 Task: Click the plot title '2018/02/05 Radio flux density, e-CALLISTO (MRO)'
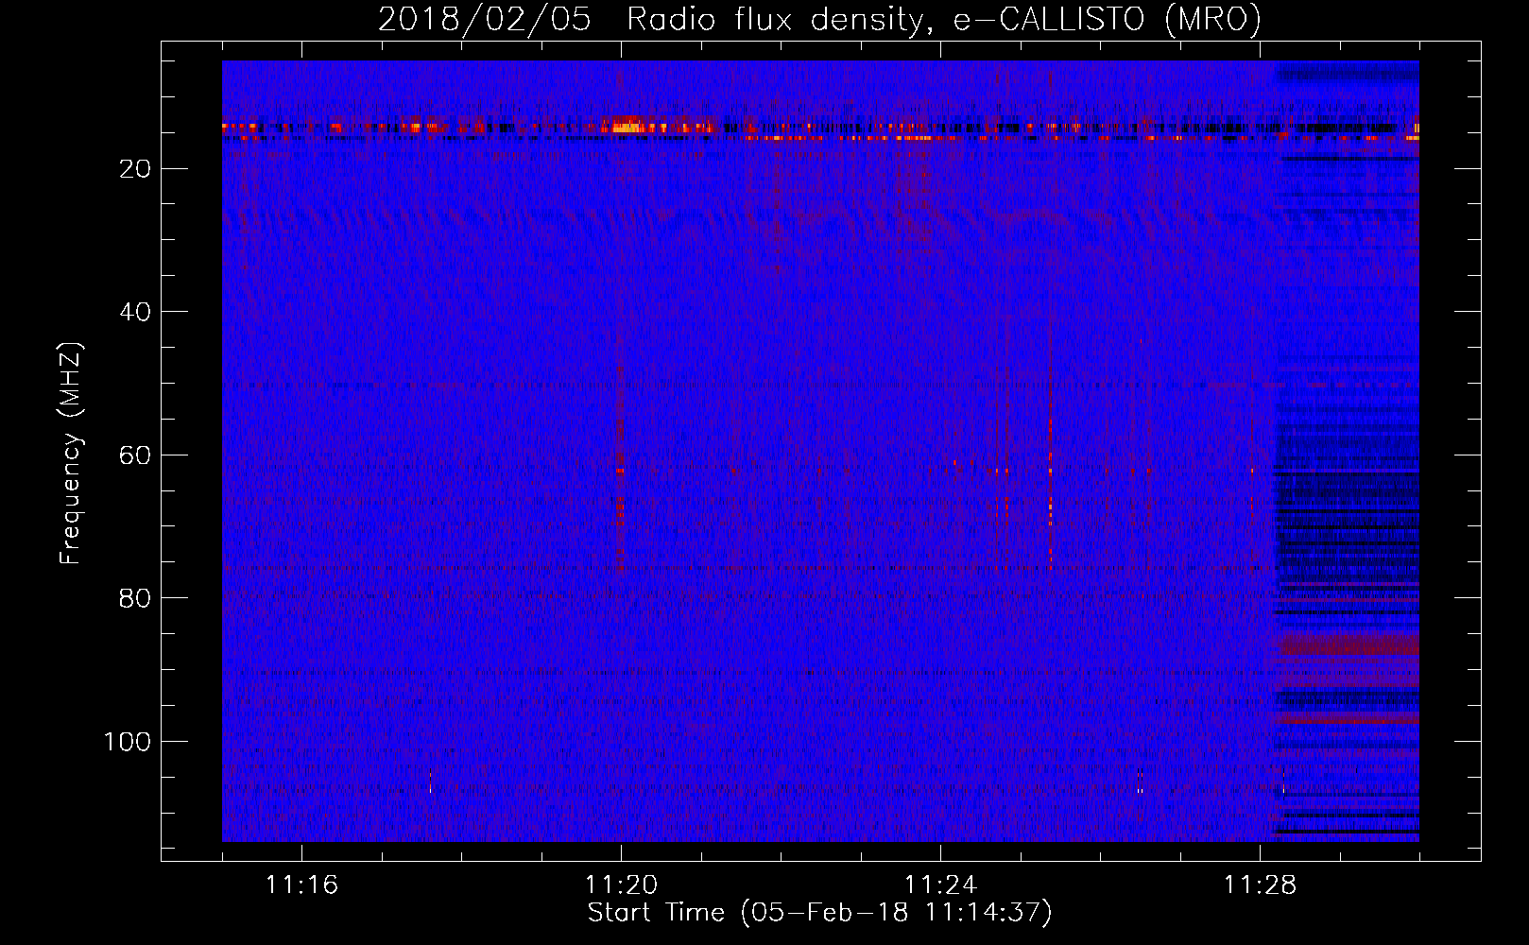(819, 20)
